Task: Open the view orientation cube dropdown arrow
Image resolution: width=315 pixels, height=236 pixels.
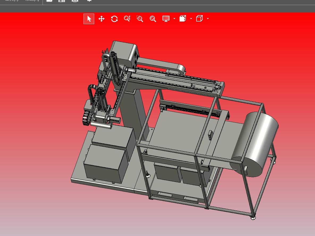Action: point(208,19)
